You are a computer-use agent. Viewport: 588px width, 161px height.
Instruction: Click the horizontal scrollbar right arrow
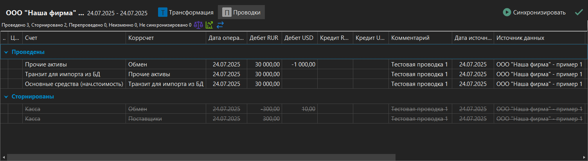click(x=584, y=157)
